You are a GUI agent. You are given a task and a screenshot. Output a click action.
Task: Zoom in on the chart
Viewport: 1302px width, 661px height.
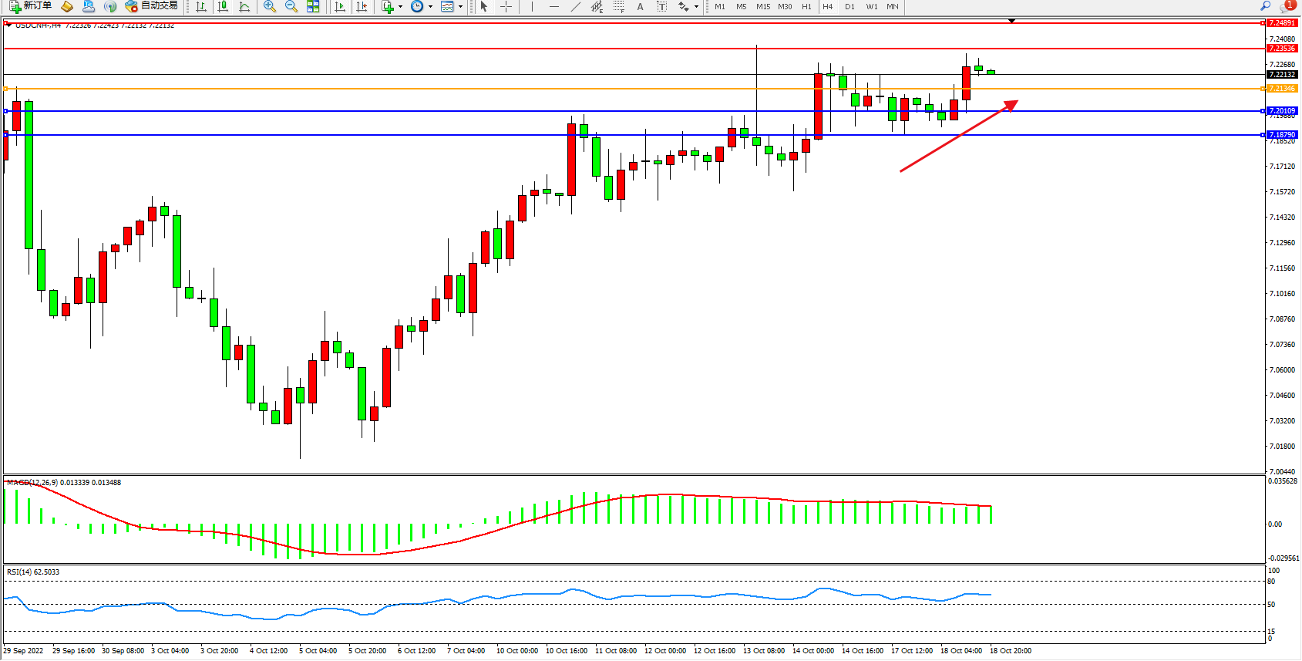click(x=270, y=6)
